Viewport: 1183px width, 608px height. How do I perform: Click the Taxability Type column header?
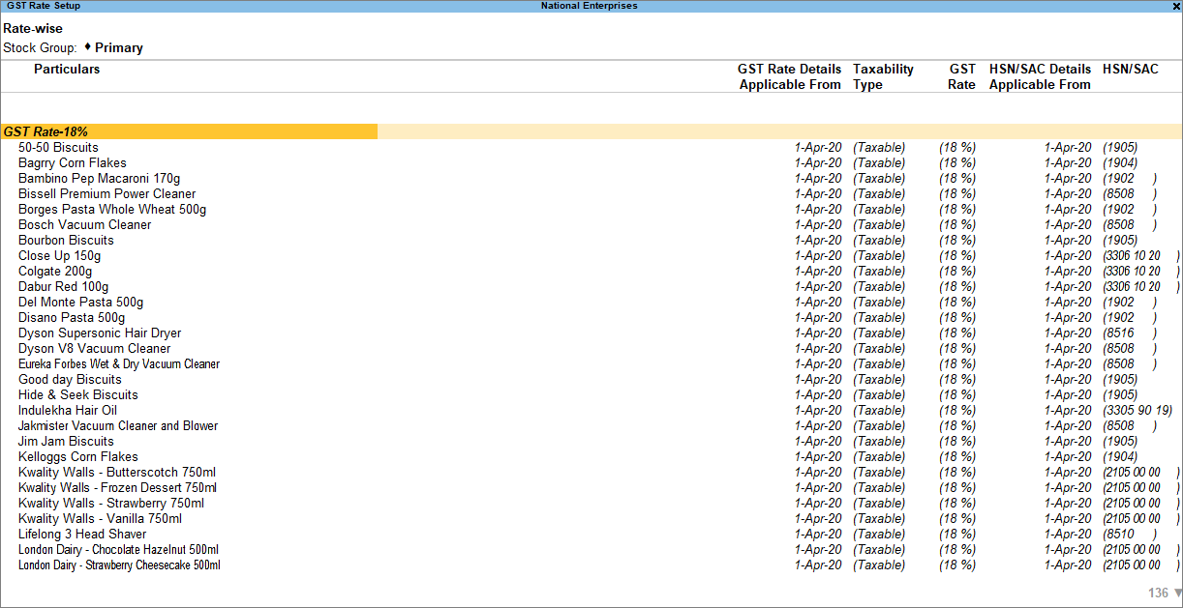pos(883,77)
